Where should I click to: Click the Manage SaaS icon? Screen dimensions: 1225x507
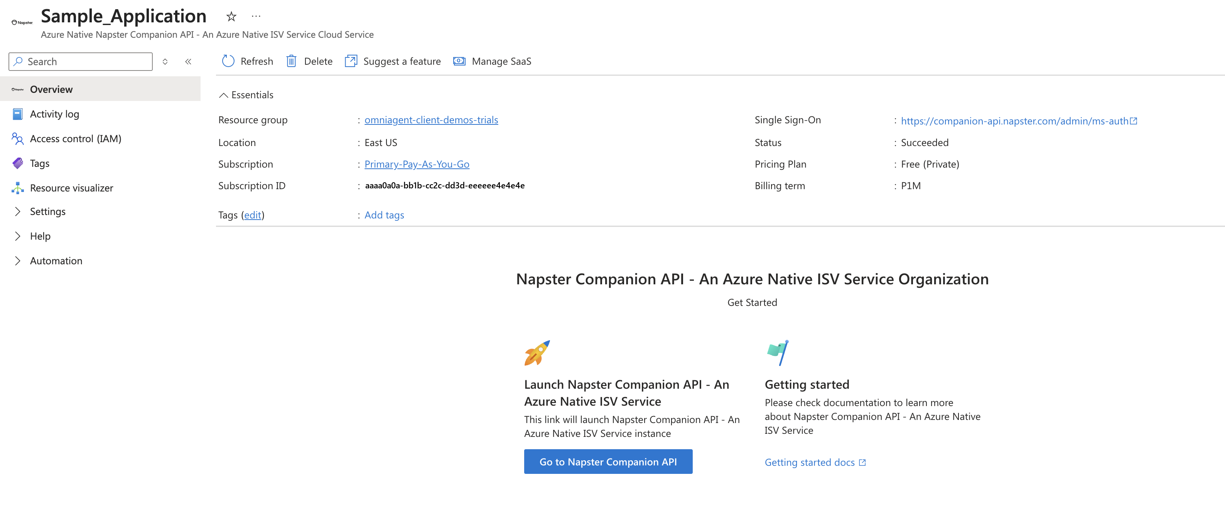pyautogui.click(x=459, y=61)
